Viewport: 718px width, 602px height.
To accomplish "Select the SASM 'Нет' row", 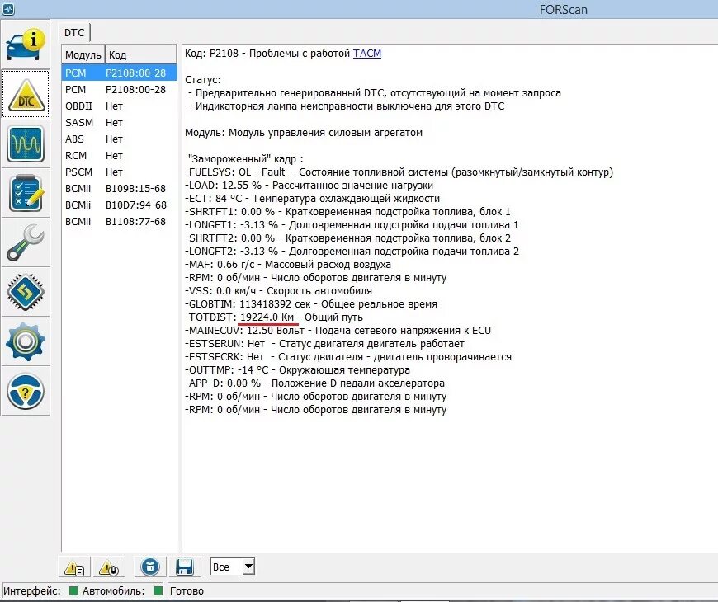I will pos(119,122).
